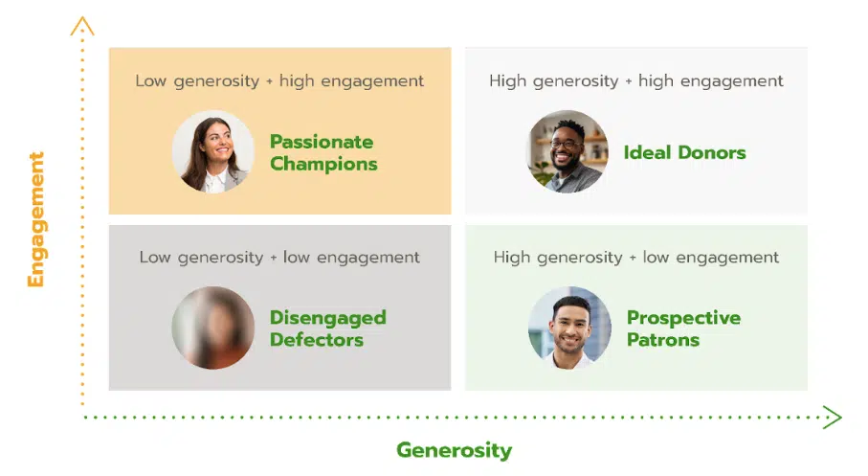Select the "Prospective Patrons" title text
Screen dimensions: 868x476
(x=683, y=329)
